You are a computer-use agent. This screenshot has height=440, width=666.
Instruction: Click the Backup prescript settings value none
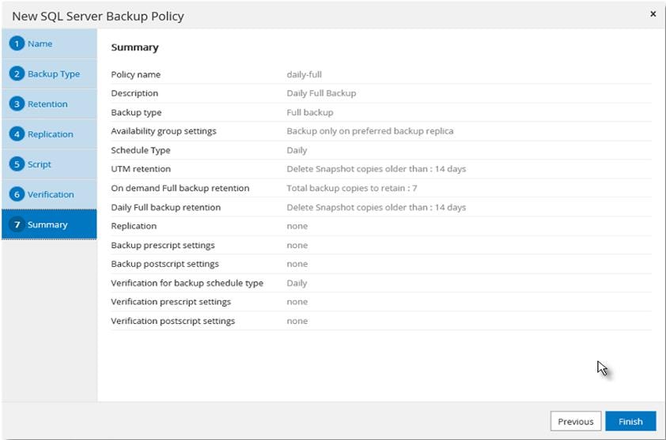[297, 245]
